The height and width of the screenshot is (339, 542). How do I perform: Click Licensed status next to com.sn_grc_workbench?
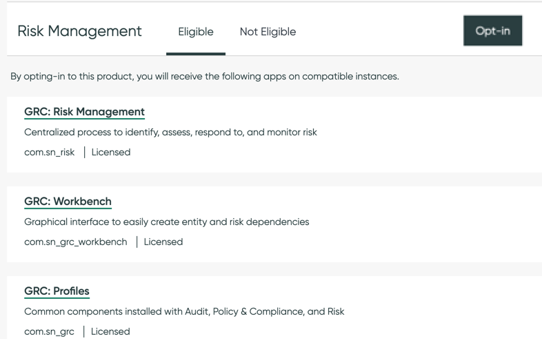coord(163,242)
